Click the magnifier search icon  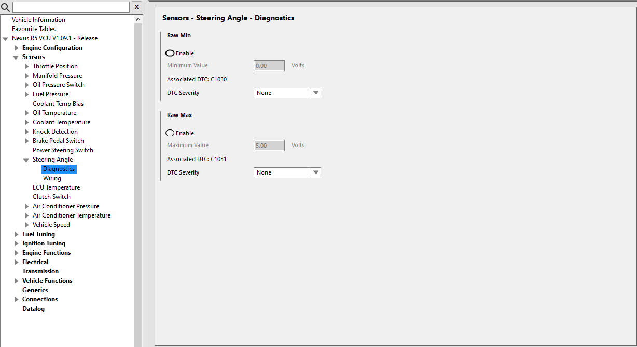[x=5, y=7]
